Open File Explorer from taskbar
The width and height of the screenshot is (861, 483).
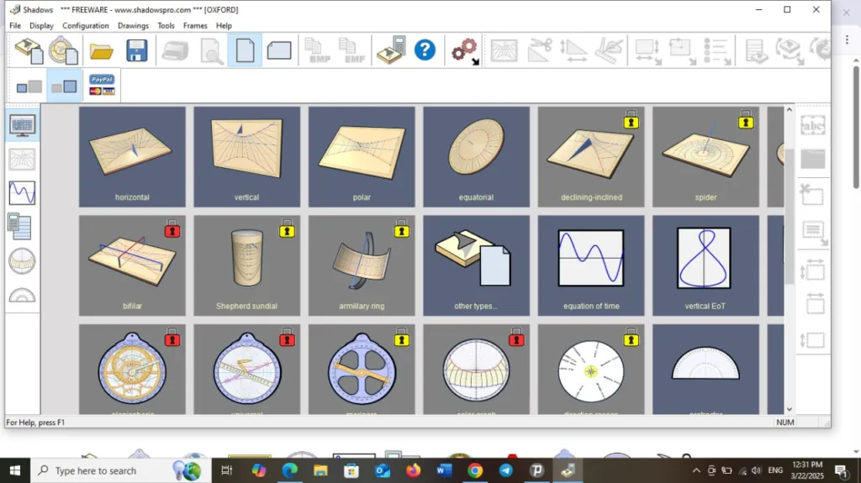(x=320, y=470)
